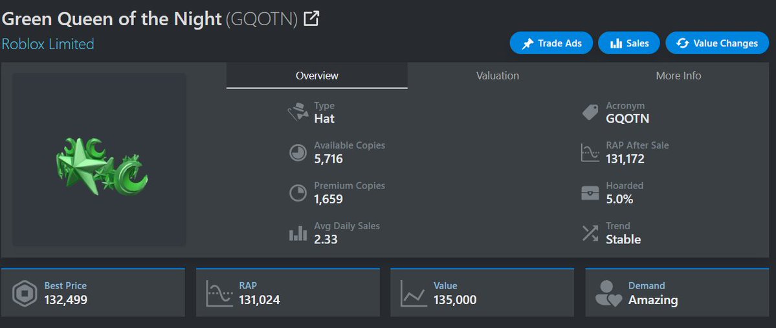Screen dimensions: 776x328
Task: Click the pin icon in Trade Ads button
Action: (x=528, y=43)
